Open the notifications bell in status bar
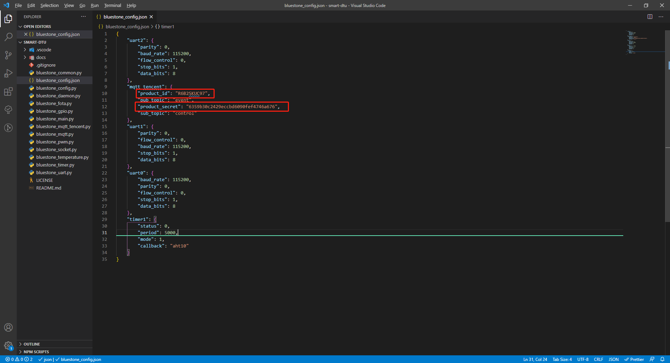This screenshot has width=670, height=363. coord(662,359)
